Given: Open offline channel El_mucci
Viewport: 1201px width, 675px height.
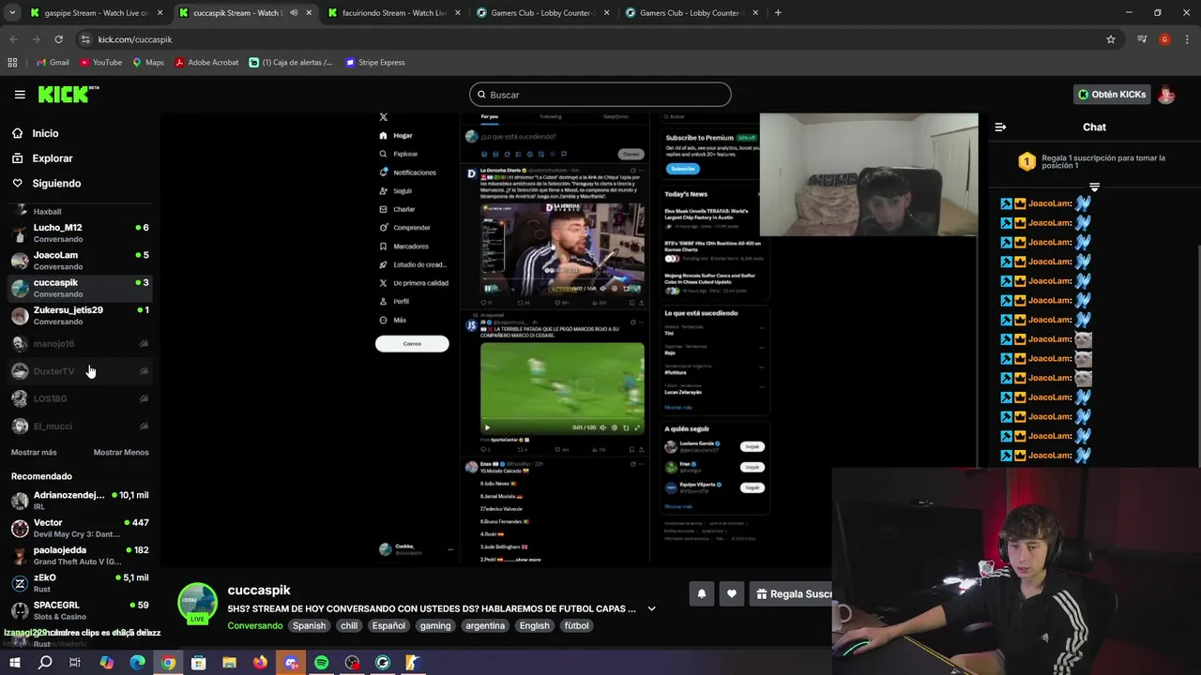Looking at the screenshot, I should pyautogui.click(x=79, y=426).
